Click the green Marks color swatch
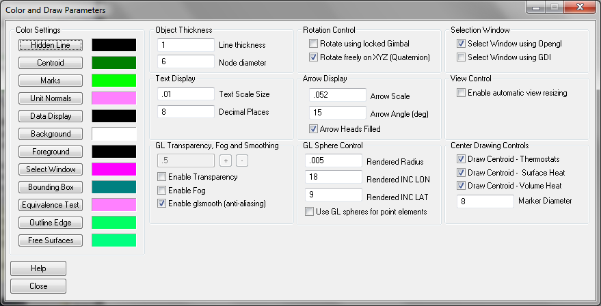The width and height of the screenshot is (601, 306). coord(113,81)
